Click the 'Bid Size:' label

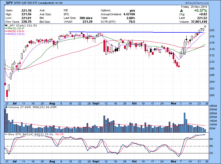point(45,22)
